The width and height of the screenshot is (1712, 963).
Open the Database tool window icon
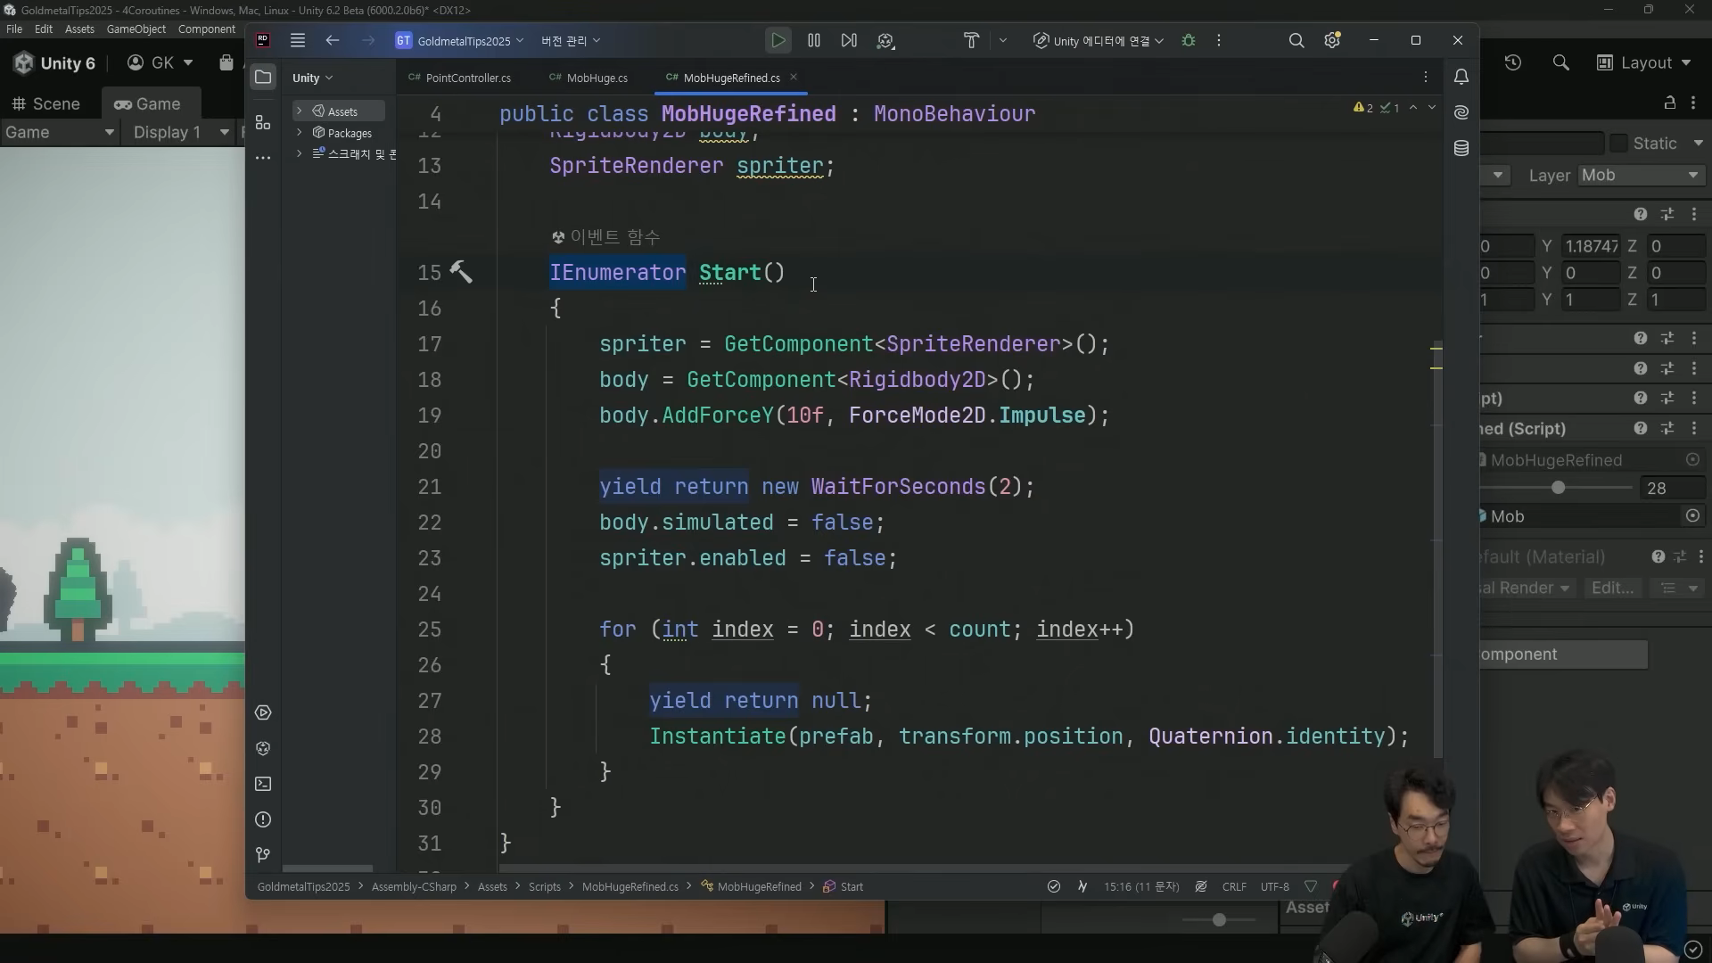[x=1461, y=148]
